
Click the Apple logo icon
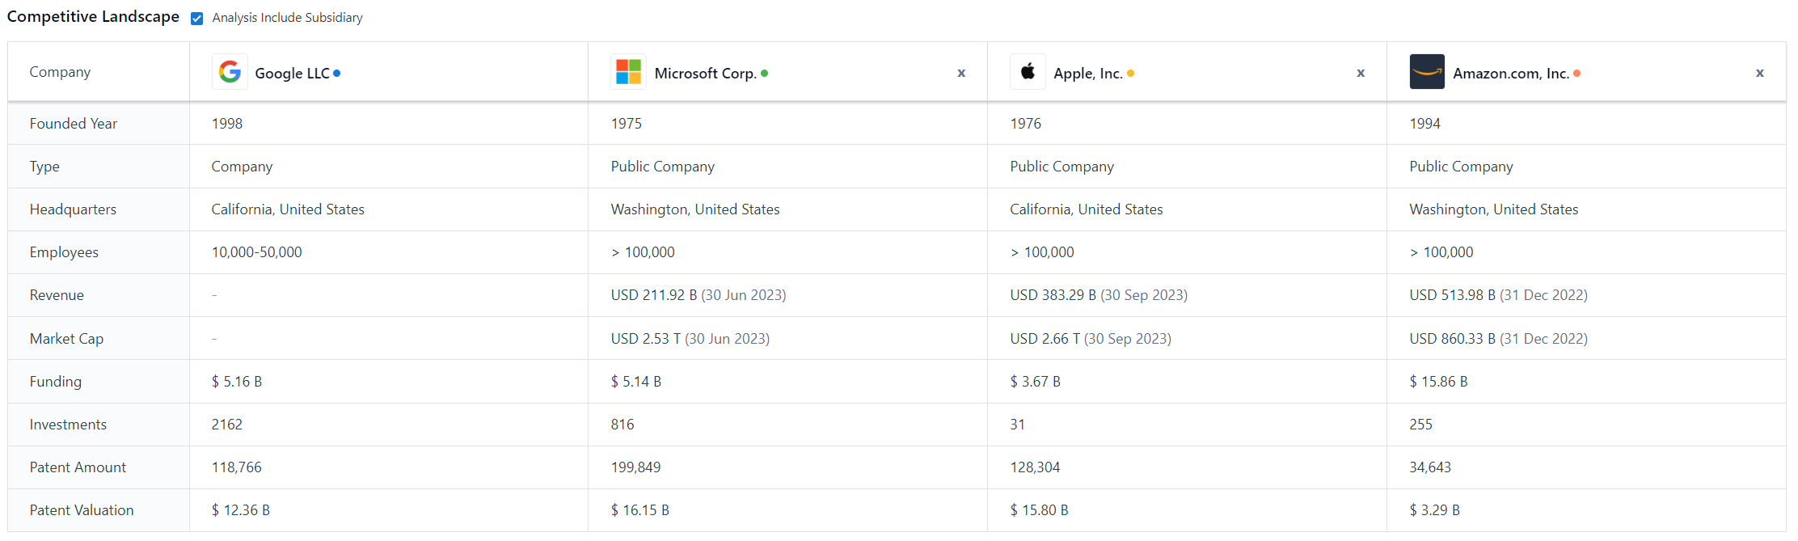[x=1028, y=72]
